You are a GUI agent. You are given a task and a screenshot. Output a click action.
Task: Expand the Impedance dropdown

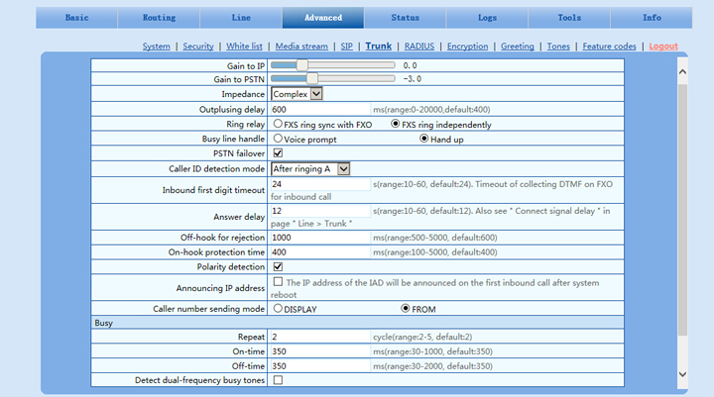[297, 94]
